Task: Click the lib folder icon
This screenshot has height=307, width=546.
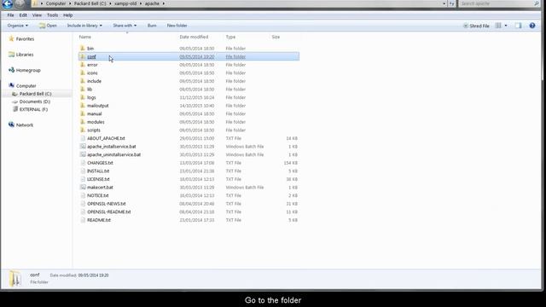Action: coord(83,89)
